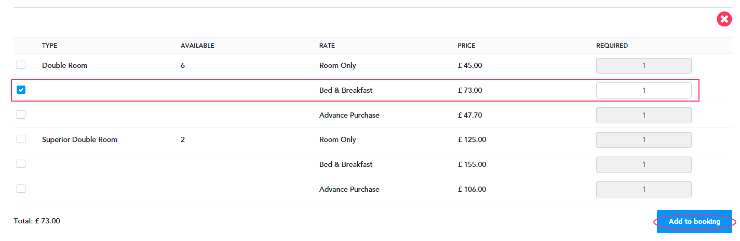740x241 pixels.
Task: Uncheck the Bed & Breakfast £73.00 checkbox
Action: (21, 90)
